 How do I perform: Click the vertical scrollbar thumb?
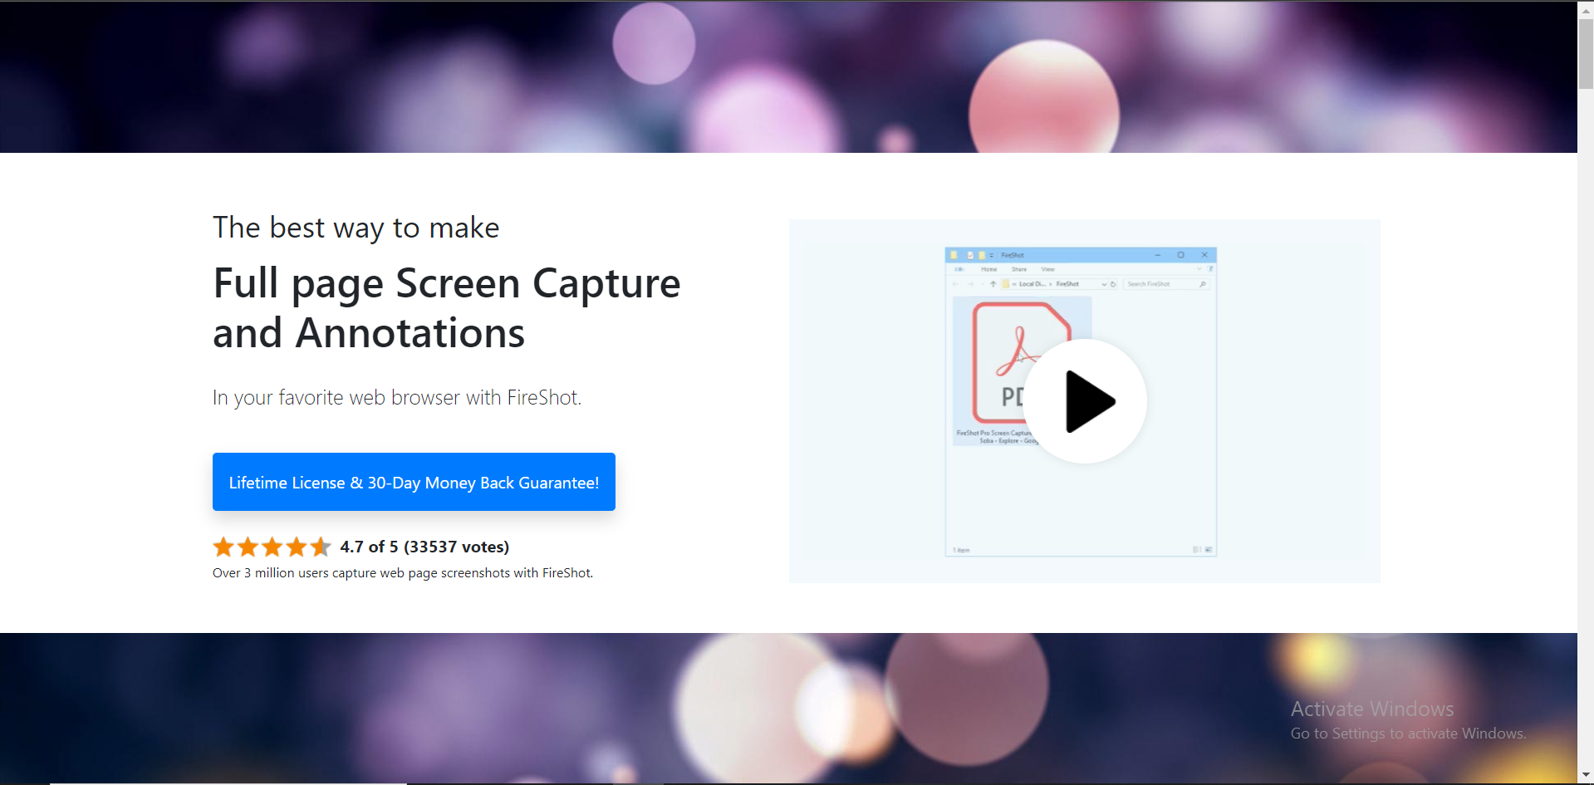pyautogui.click(x=1586, y=52)
